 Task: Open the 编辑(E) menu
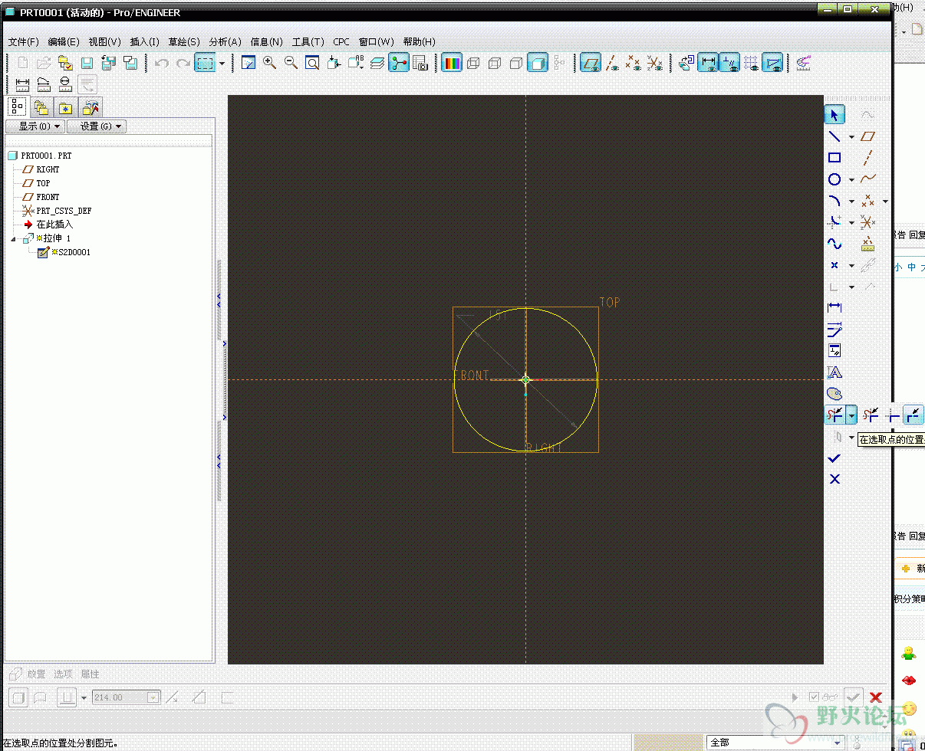tap(64, 42)
